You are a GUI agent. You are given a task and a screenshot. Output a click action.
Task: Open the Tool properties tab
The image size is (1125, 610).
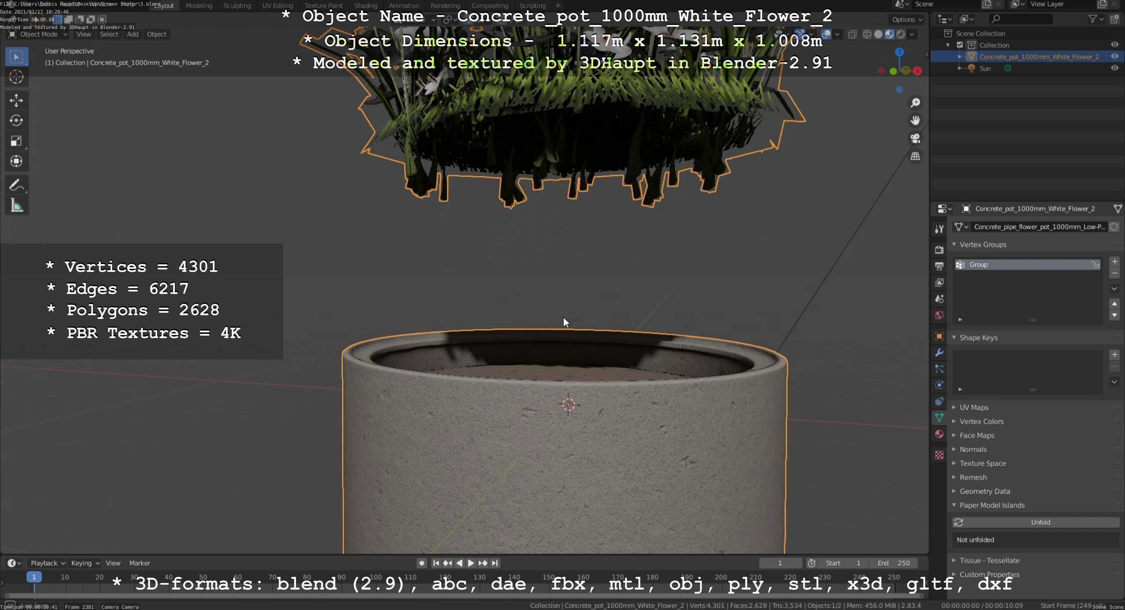pos(939,229)
